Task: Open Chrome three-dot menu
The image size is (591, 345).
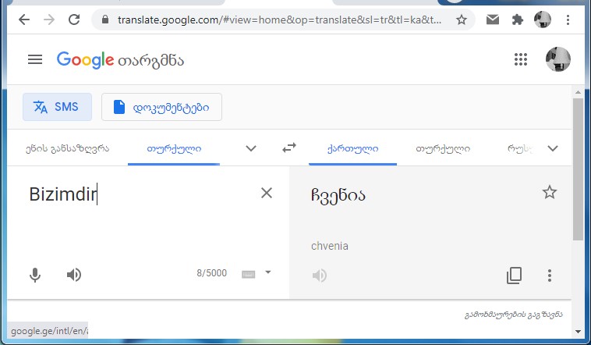Action: point(568,20)
